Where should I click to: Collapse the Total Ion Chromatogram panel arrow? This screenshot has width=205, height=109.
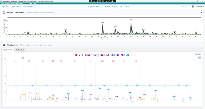(x=201, y=13)
